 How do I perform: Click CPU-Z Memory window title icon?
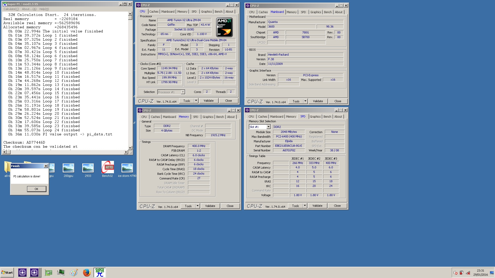[140, 110]
